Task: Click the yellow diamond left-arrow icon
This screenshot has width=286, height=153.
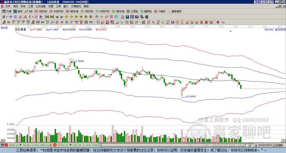Action: point(66,17)
